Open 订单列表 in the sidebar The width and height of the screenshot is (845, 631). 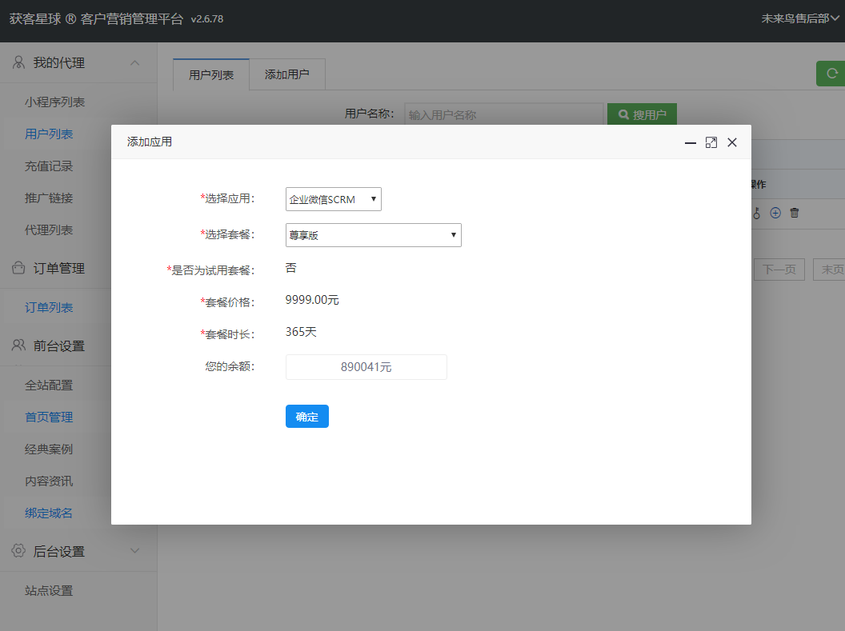point(49,308)
